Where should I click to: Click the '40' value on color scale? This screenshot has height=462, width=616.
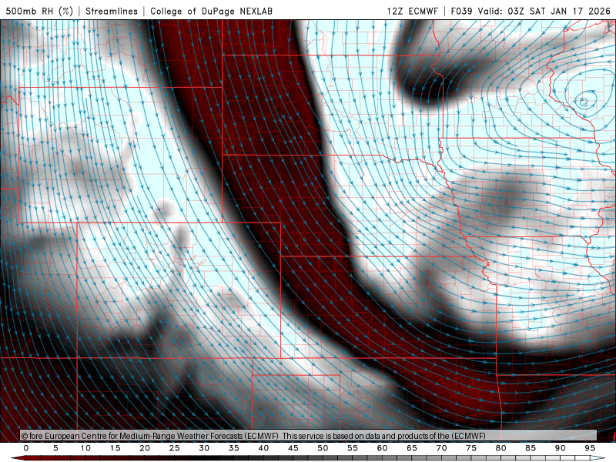(263, 448)
